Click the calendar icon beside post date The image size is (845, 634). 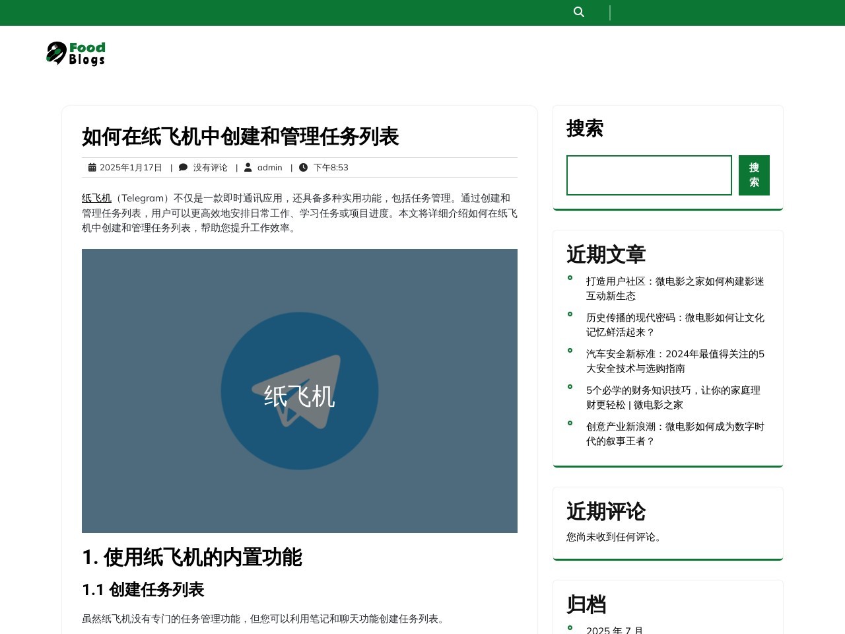tap(92, 168)
